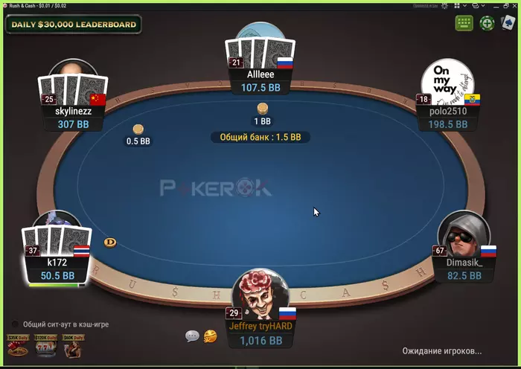Open the spade playing cards icon
This screenshot has width=521, height=369.
508,23
